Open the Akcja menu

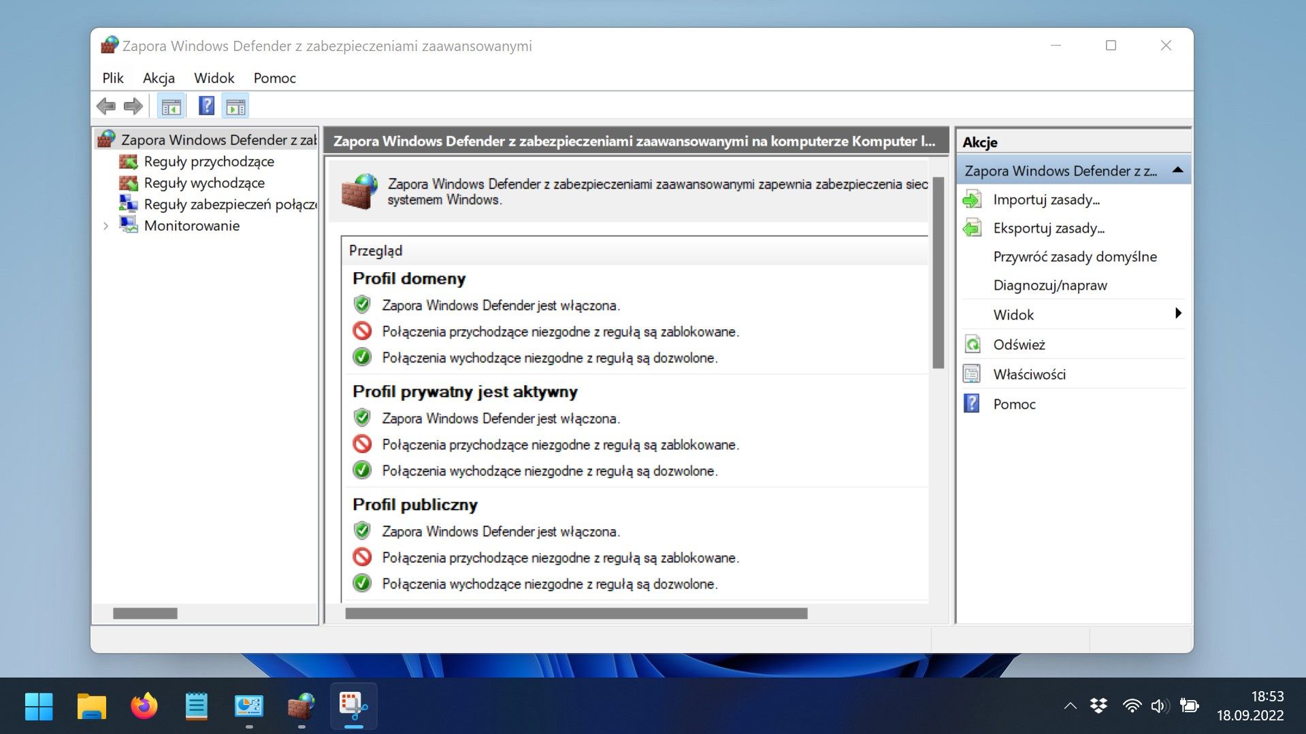[159, 78]
